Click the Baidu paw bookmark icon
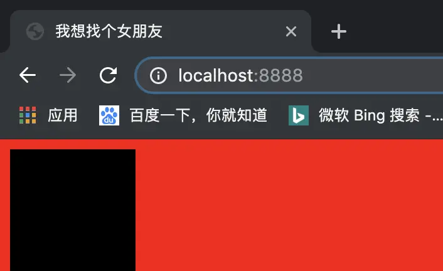The width and height of the screenshot is (443, 271). (x=109, y=115)
